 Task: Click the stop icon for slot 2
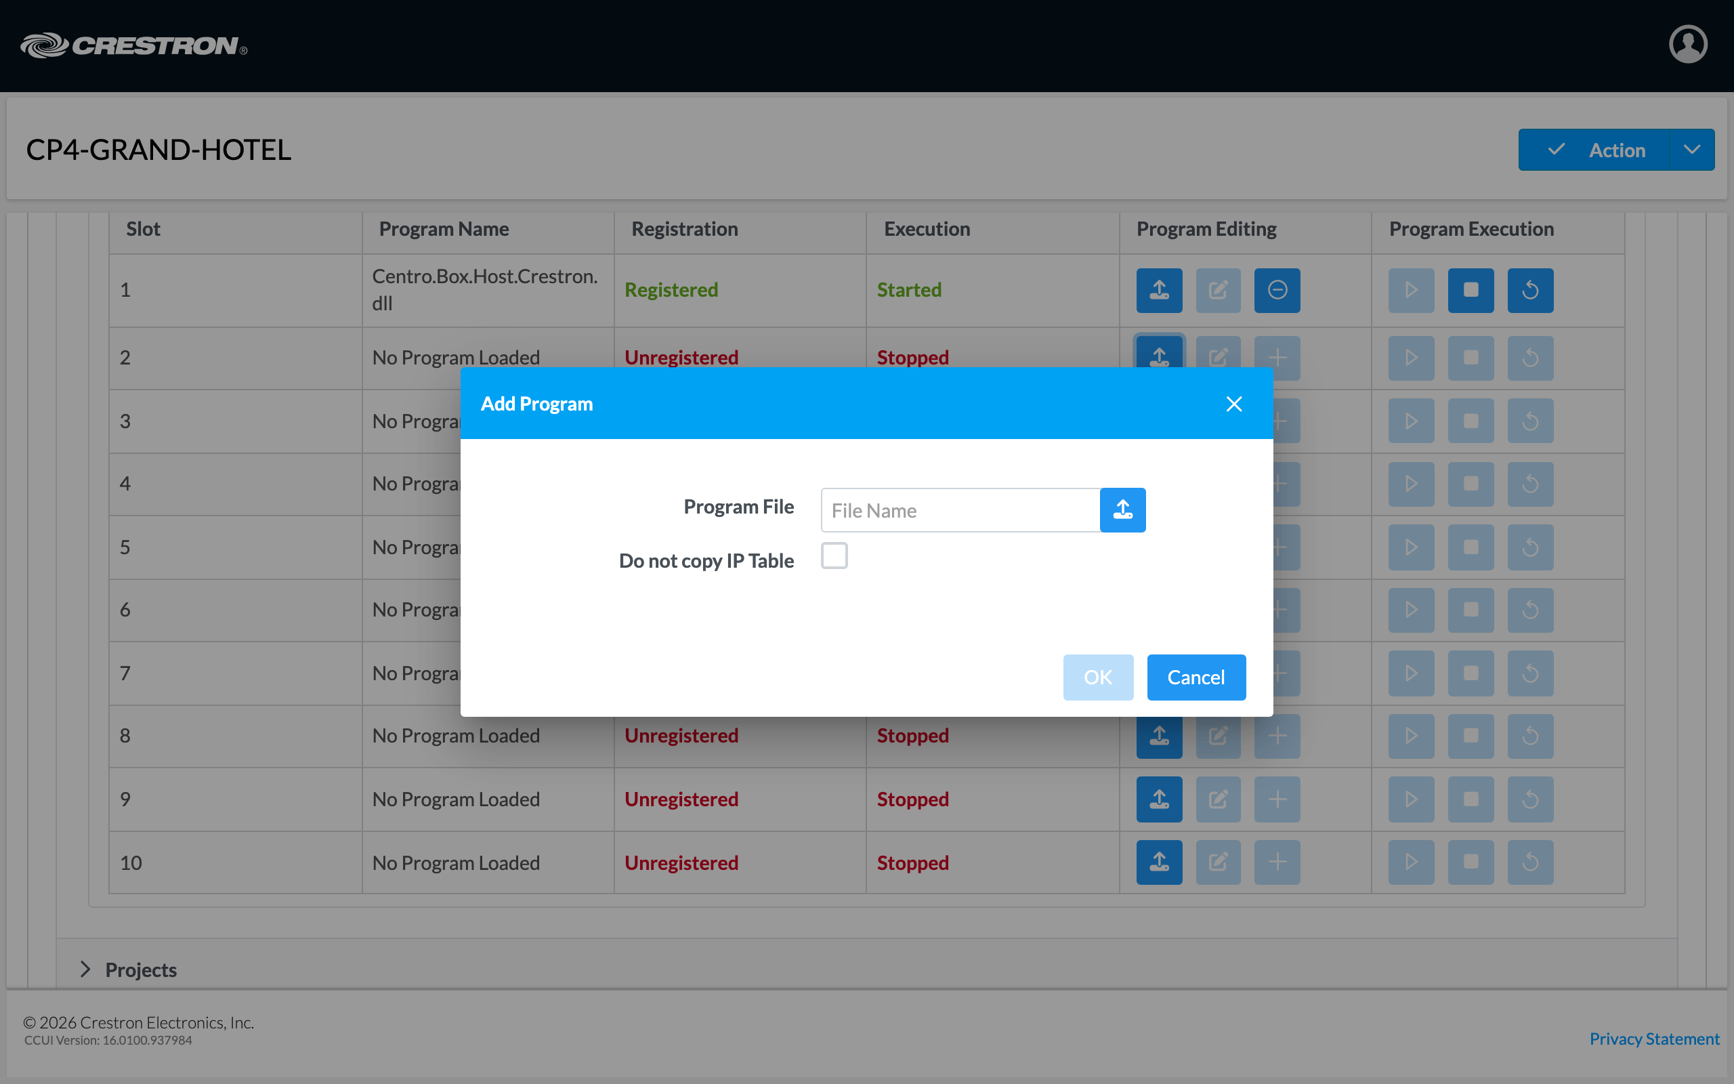pos(1471,358)
